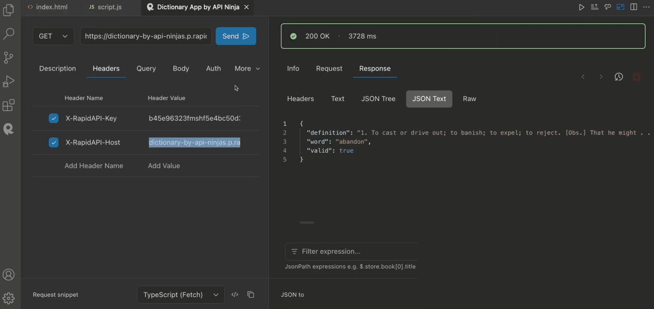Viewport: 654px width, 309px height.
Task: Uncheck the X-RapidAPI-Host header checkbox
Action: pyautogui.click(x=54, y=143)
